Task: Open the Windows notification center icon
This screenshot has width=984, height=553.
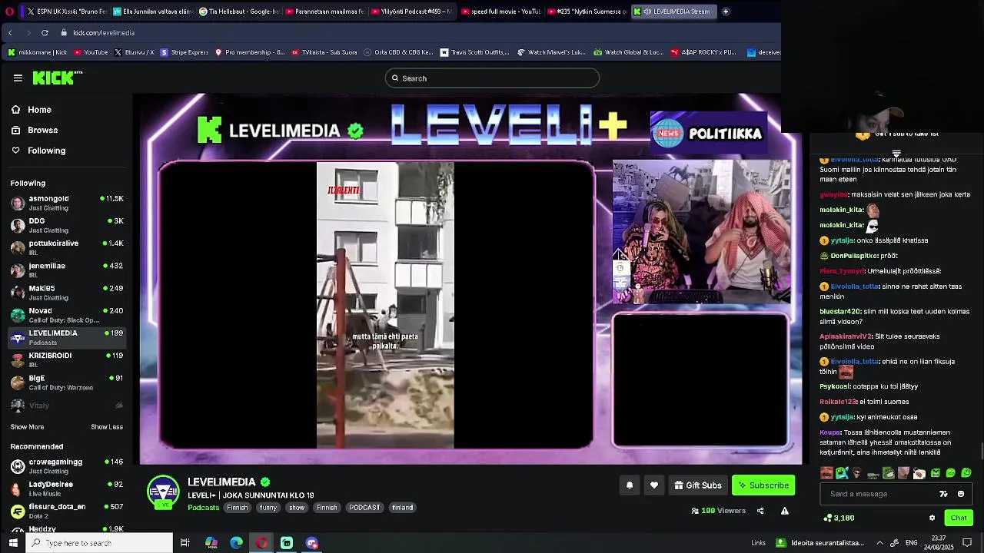Action: [x=967, y=543]
